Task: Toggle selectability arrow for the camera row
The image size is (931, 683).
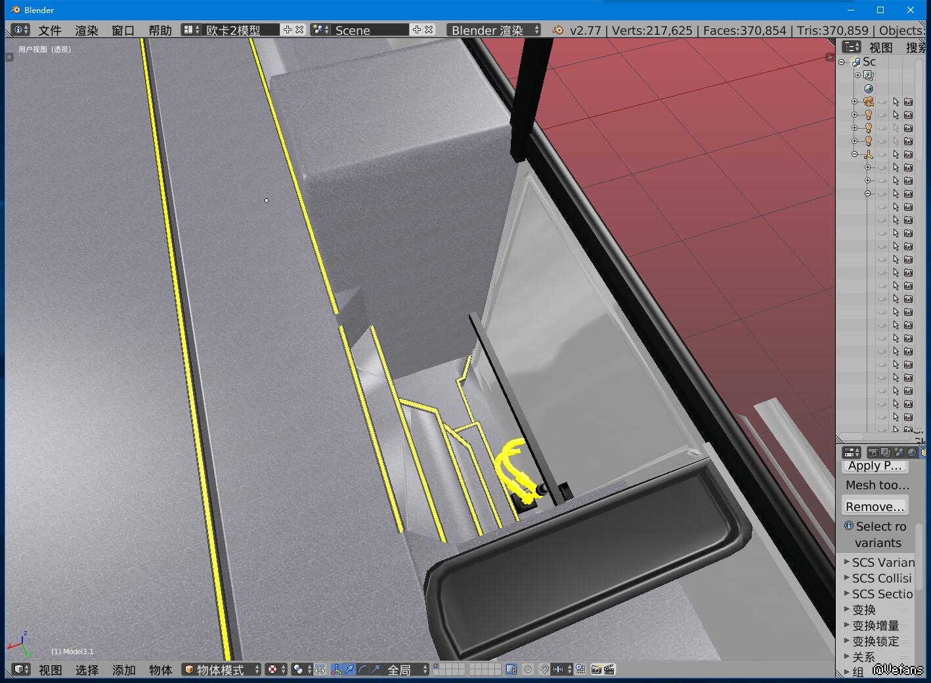Action: pyautogui.click(x=896, y=102)
